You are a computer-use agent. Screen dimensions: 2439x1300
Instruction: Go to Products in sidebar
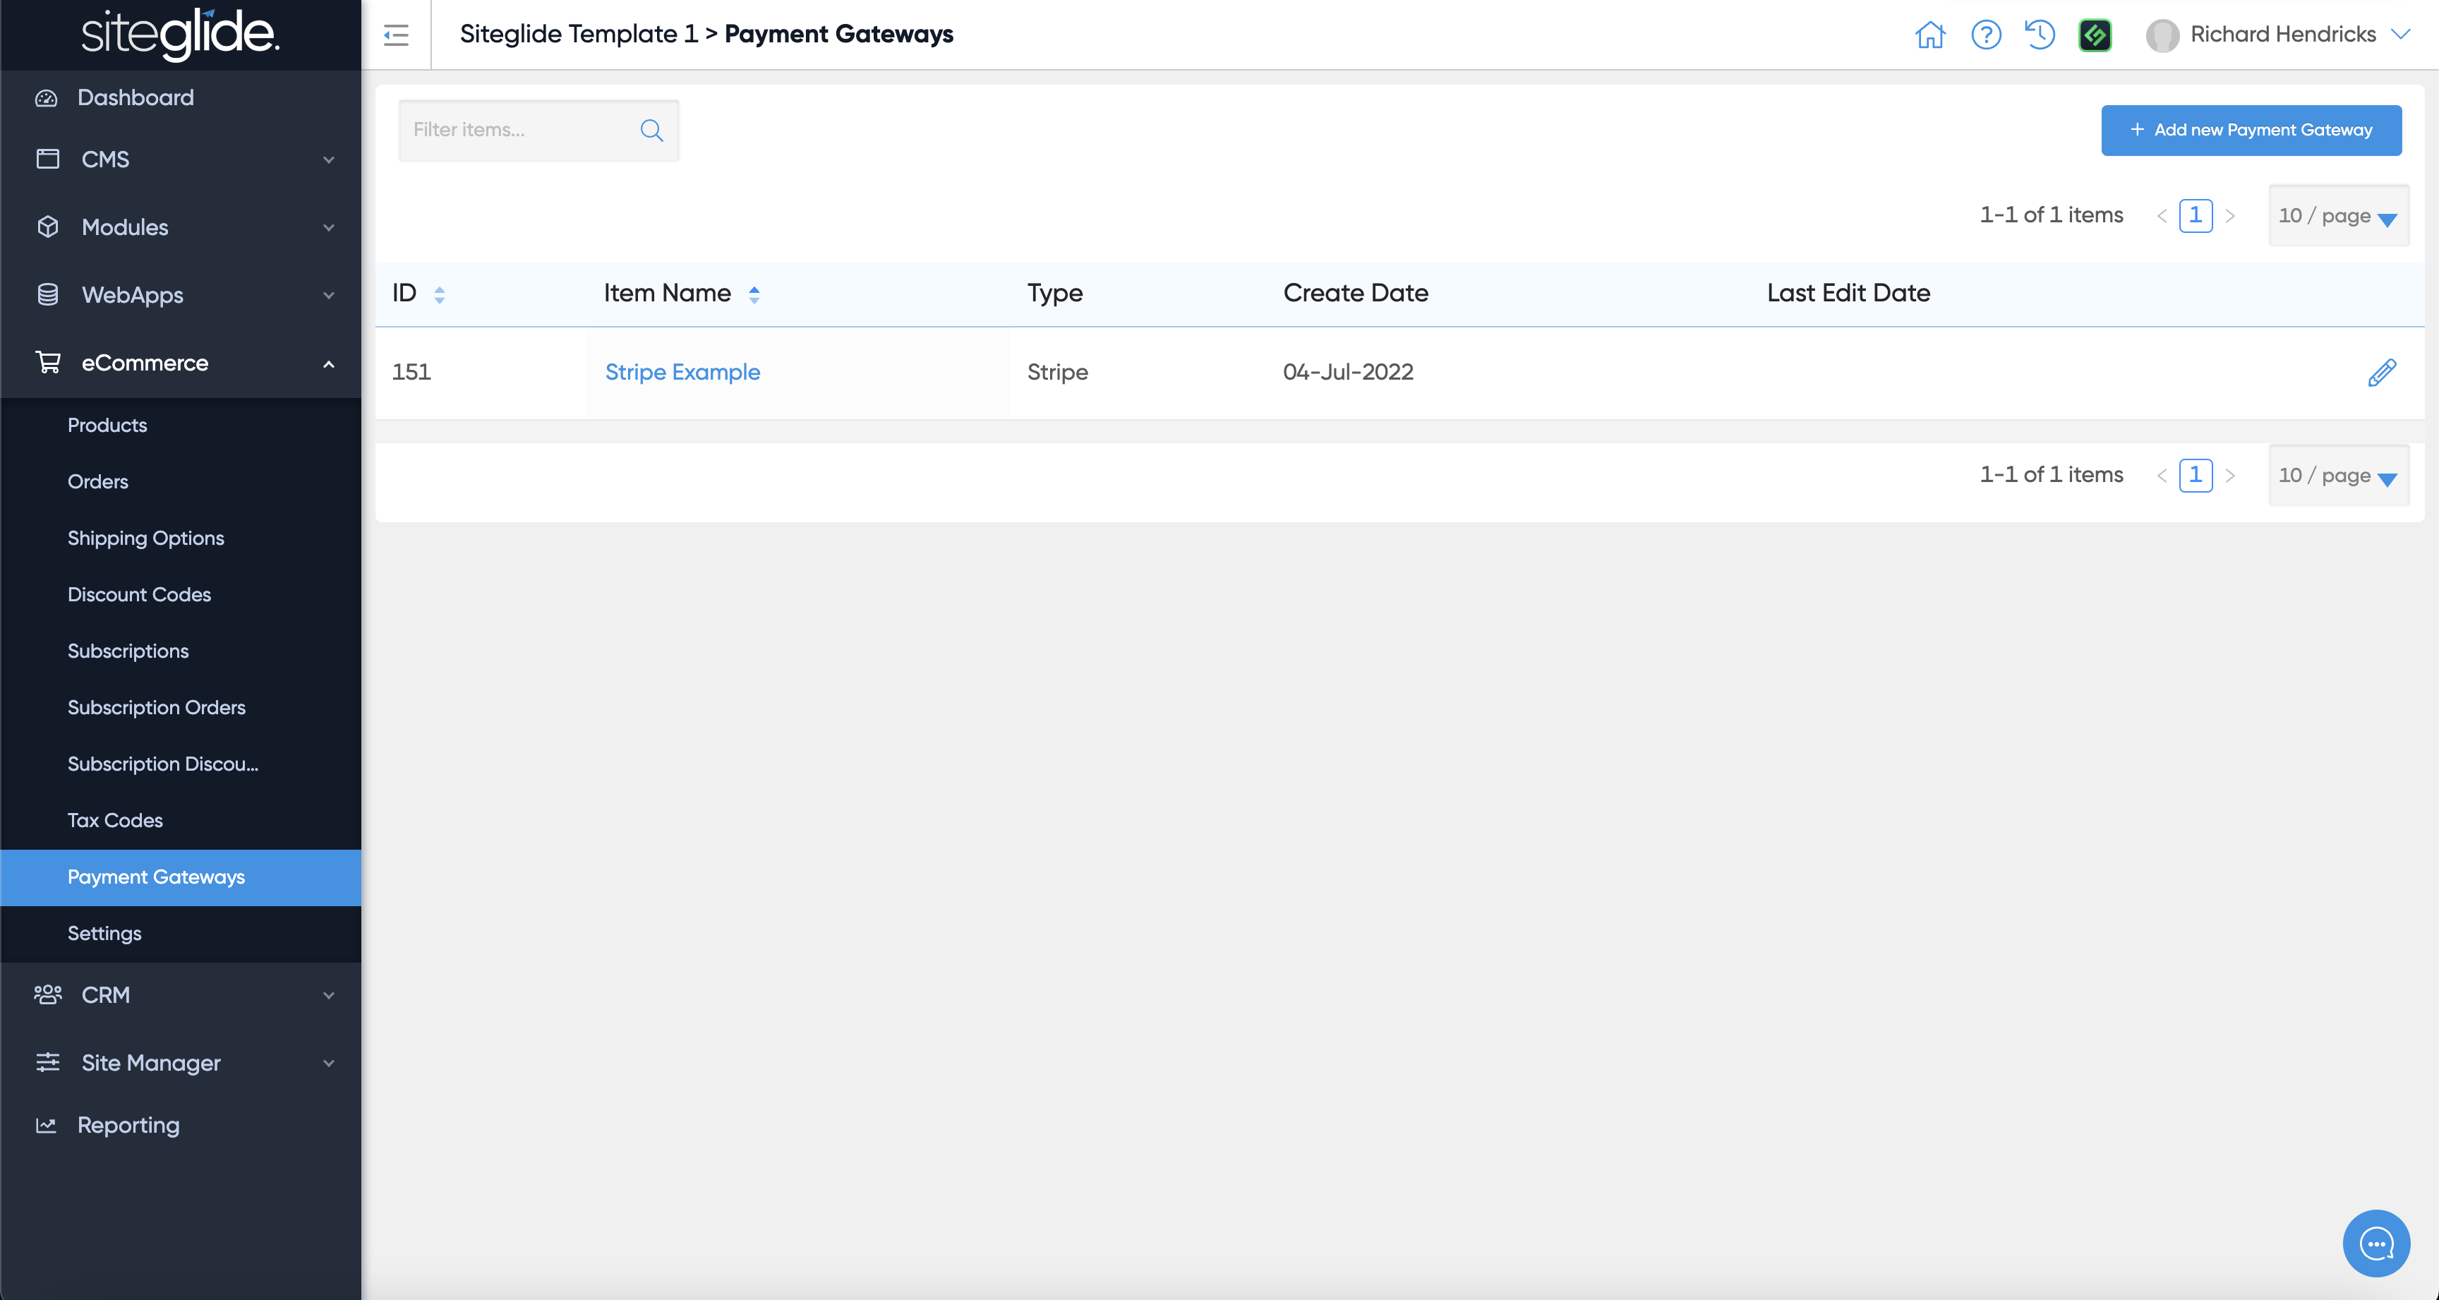[107, 425]
